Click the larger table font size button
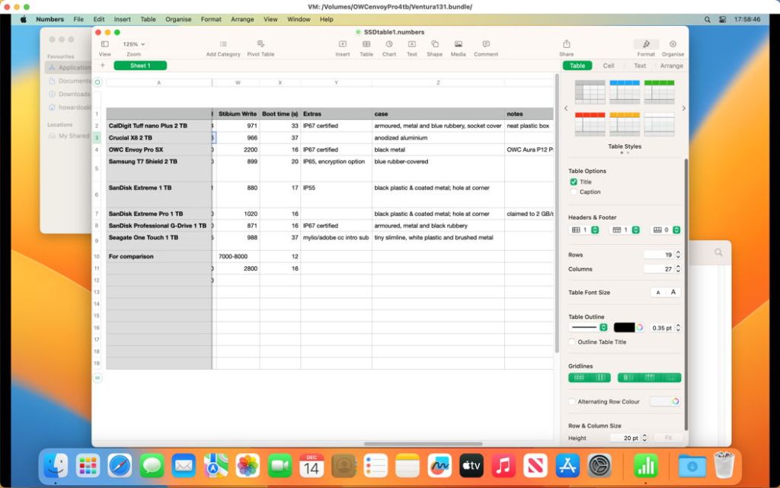Screen dimensions: 780x488 pos(673,292)
